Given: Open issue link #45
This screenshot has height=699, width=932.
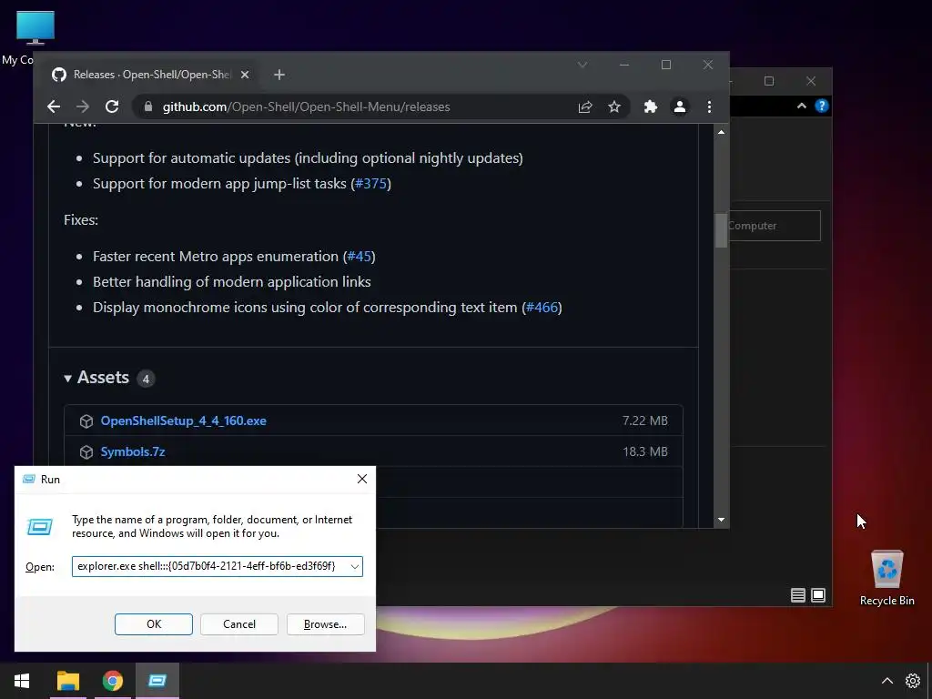Looking at the screenshot, I should [x=359, y=256].
